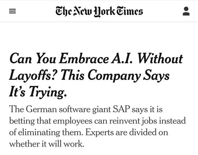Click the word "SAP" in the summary
Image resolution: width=198 pixels, height=155 pixels.
tap(122, 109)
